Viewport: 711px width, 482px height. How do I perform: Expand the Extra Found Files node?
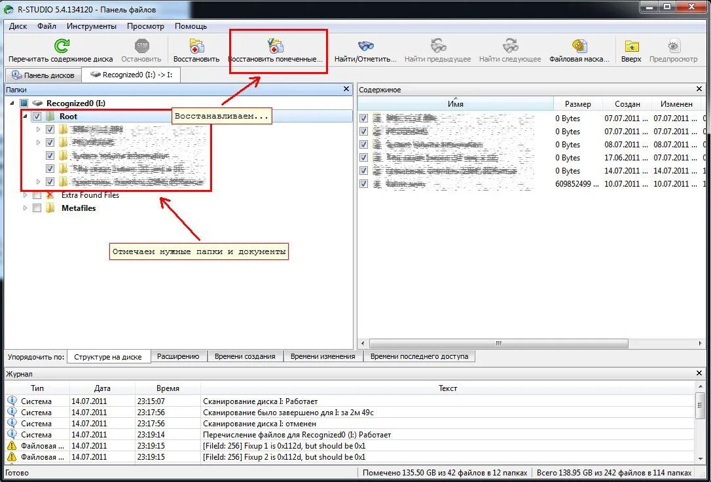tap(25, 195)
